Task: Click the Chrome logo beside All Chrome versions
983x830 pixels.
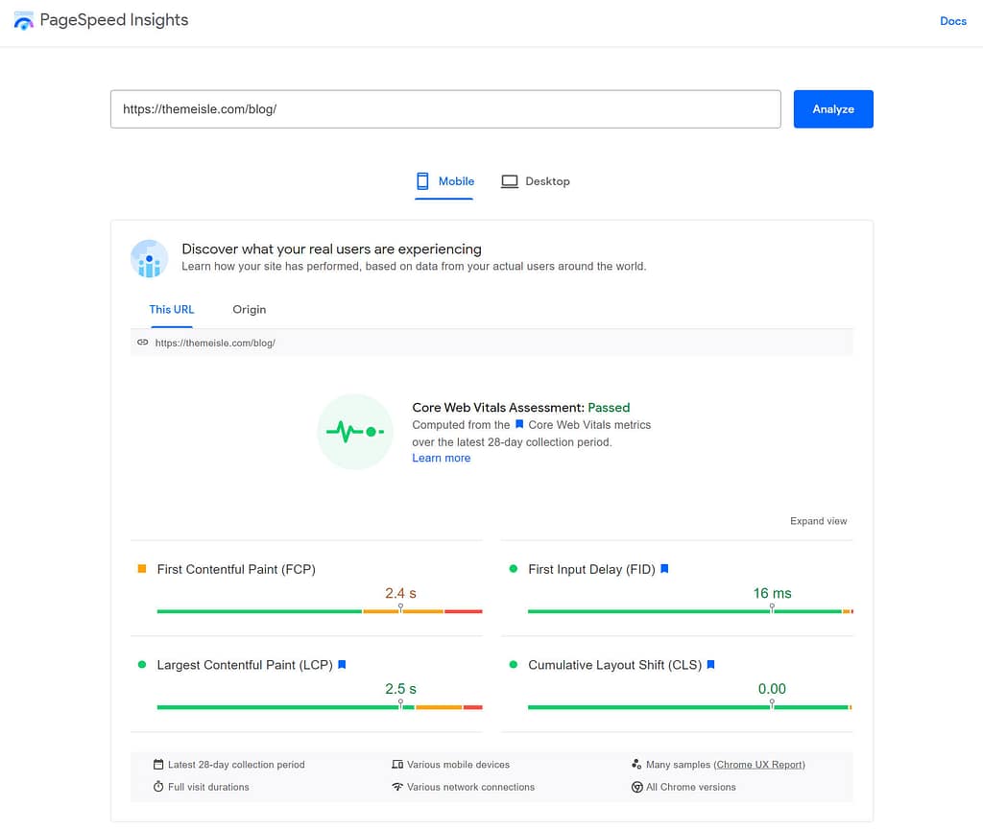Action: [636, 787]
